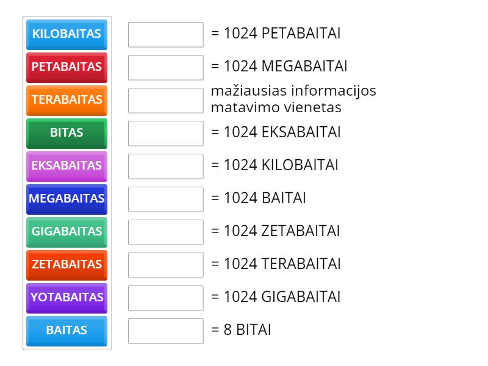Select the answer box for 1024 EKSABAITAI

tap(165, 134)
